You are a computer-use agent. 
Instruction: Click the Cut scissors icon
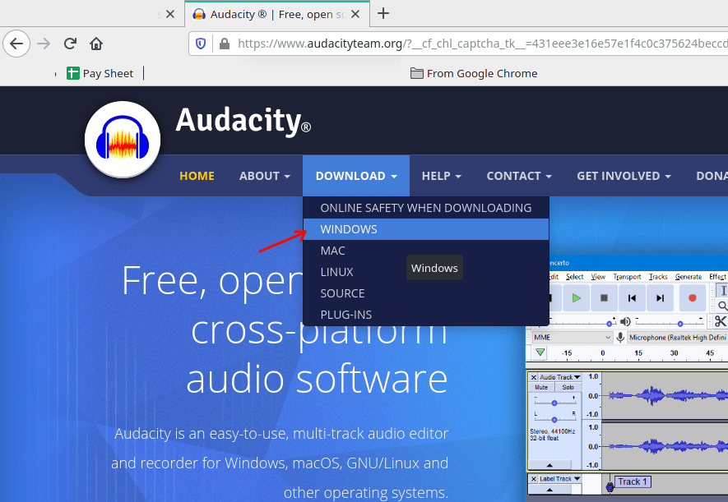point(721,321)
